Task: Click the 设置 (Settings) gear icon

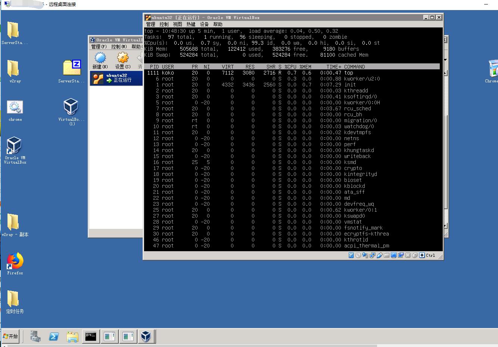Action: [122, 60]
